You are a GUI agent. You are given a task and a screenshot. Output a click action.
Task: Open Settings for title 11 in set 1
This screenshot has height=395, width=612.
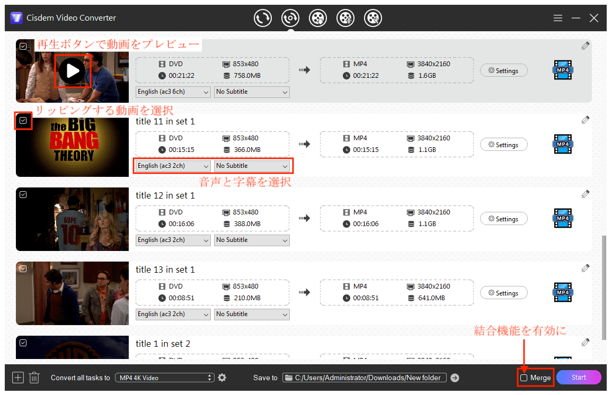tap(503, 145)
